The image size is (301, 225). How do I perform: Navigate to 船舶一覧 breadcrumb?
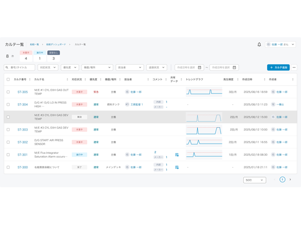coord(34,45)
